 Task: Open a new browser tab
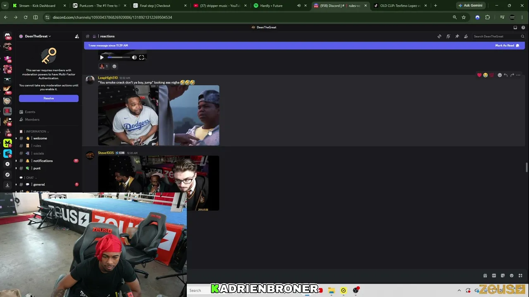point(435,6)
